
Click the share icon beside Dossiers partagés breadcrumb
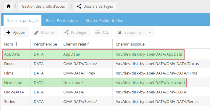click(79, 6)
